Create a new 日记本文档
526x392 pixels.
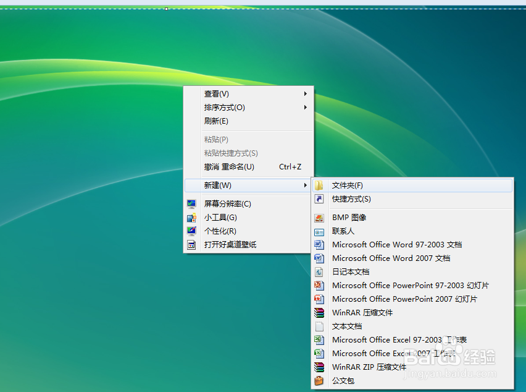pyautogui.click(x=412, y=272)
